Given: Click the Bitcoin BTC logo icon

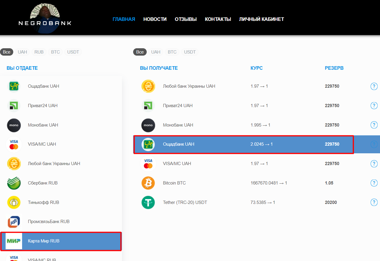Looking at the screenshot, I should point(148,183).
